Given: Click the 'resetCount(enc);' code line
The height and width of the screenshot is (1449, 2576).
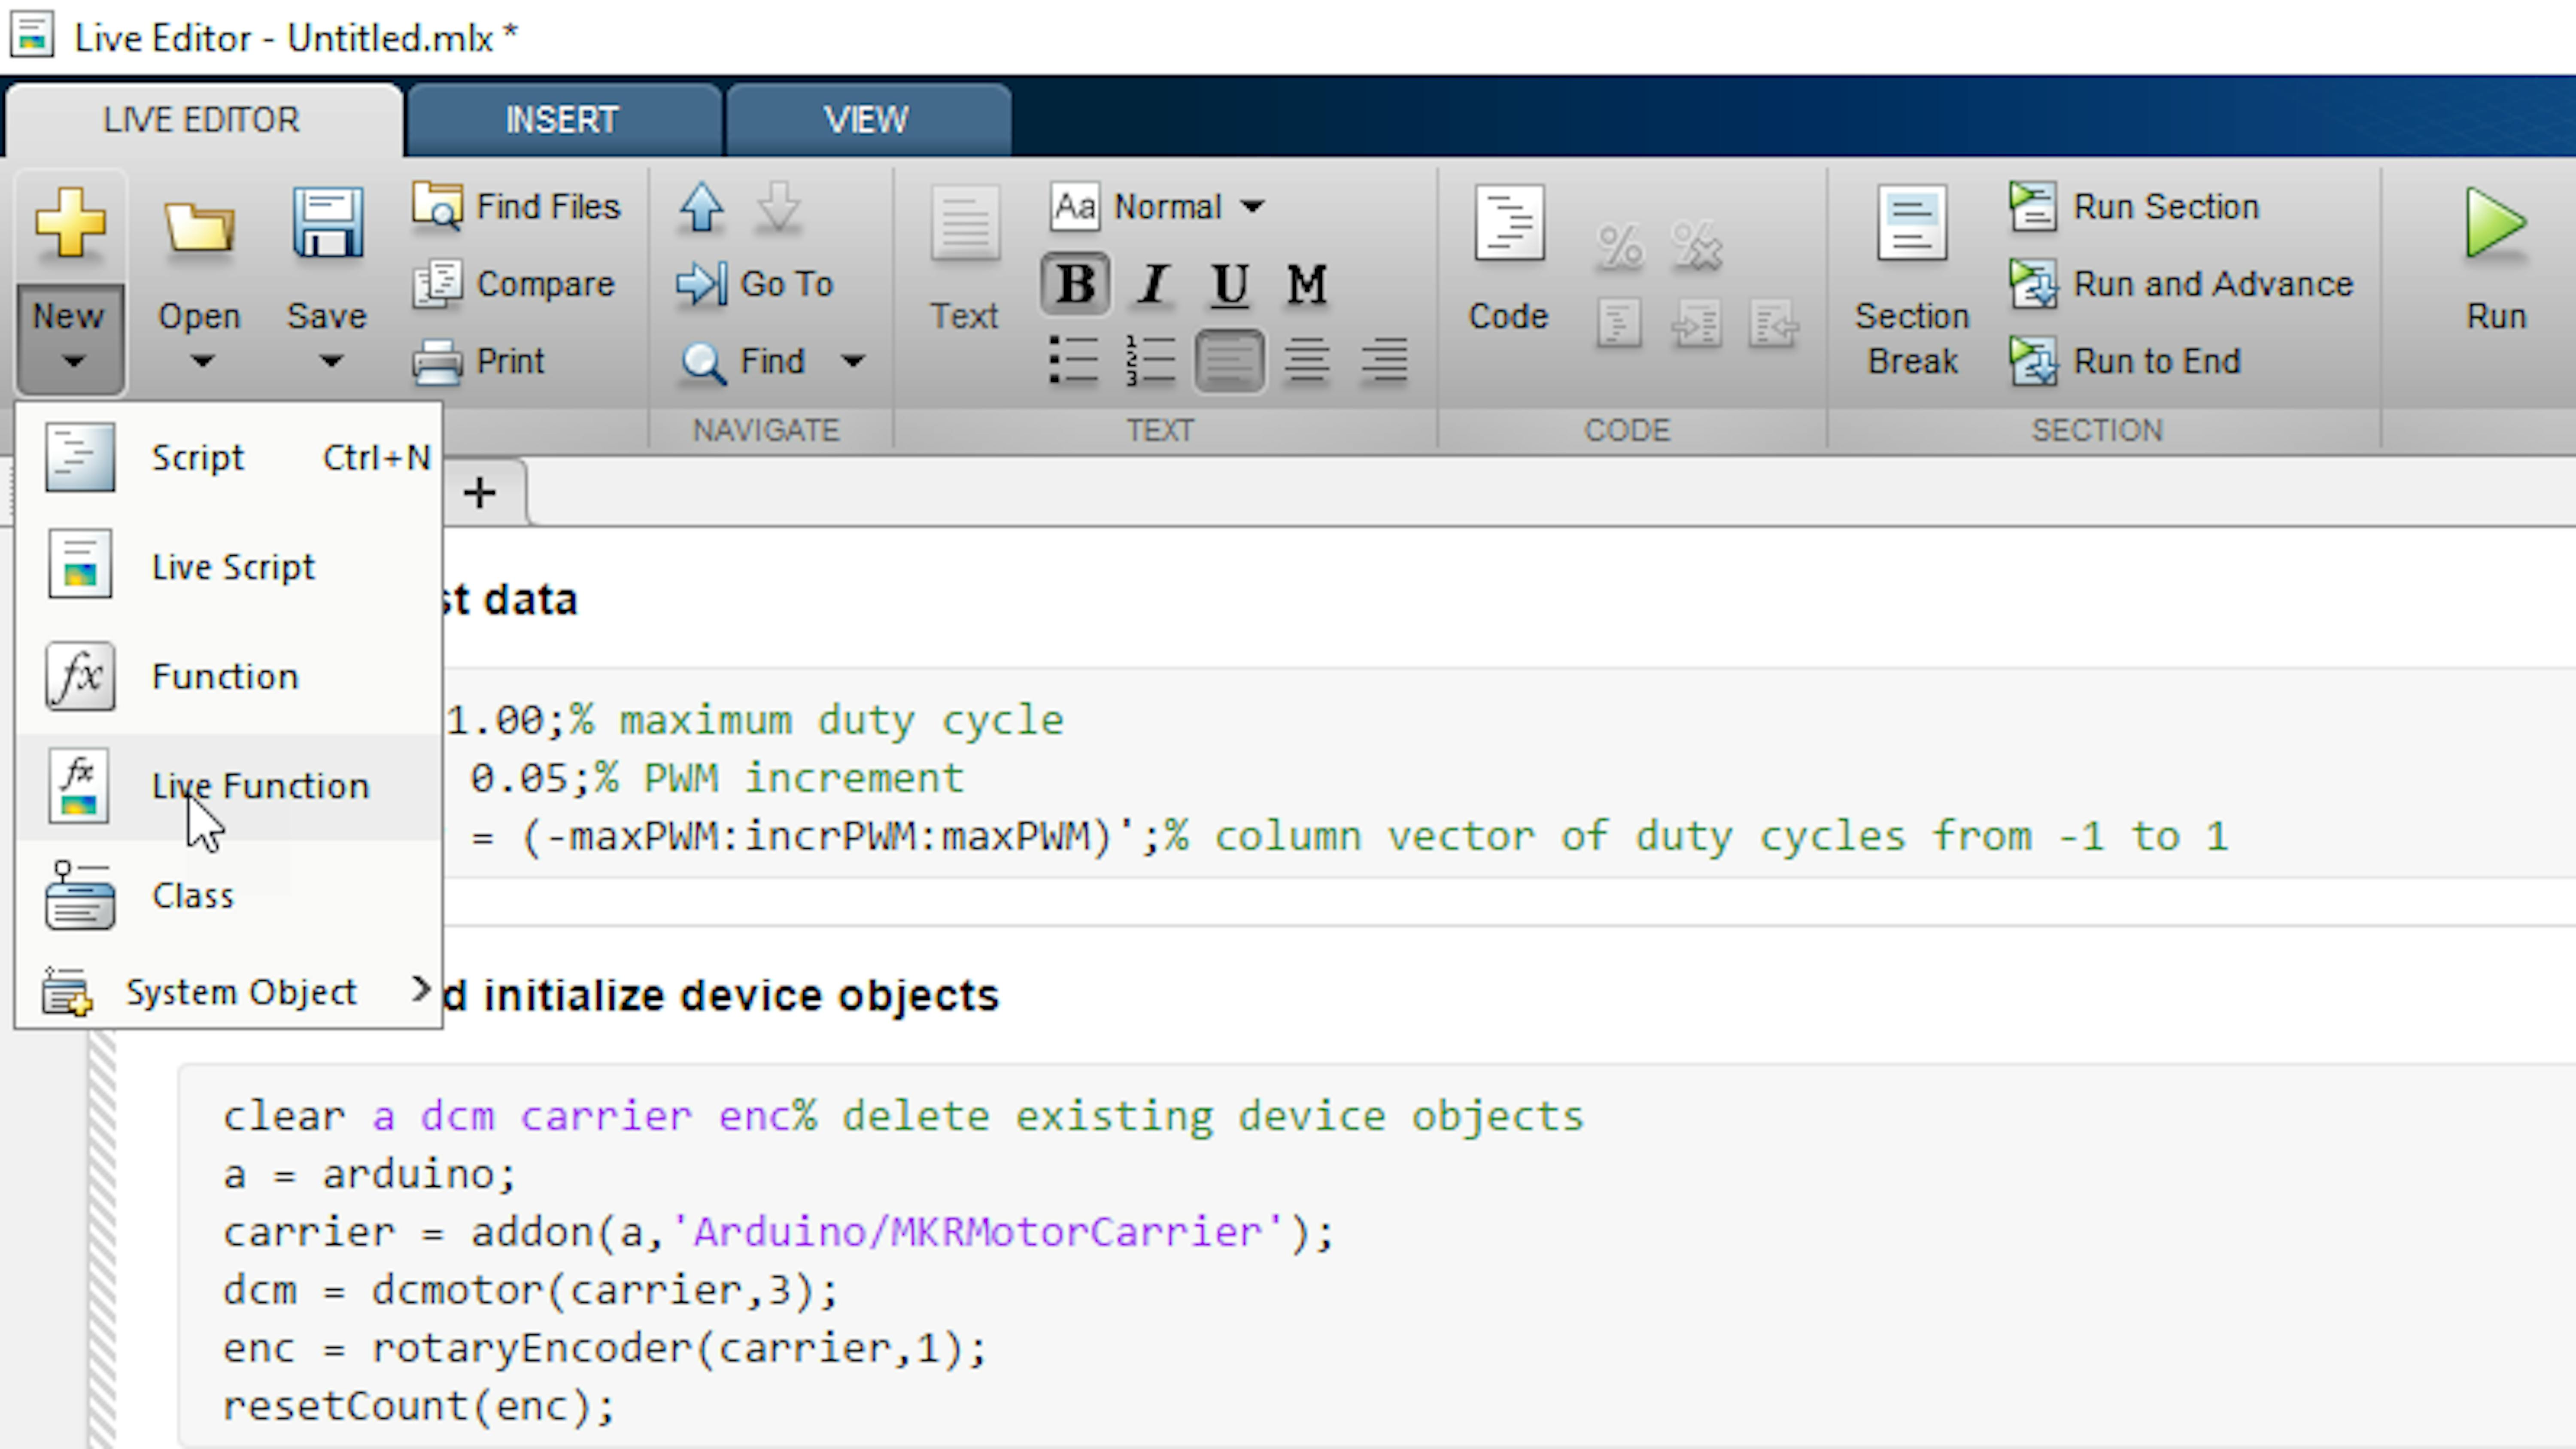Looking at the screenshot, I should (x=418, y=1406).
